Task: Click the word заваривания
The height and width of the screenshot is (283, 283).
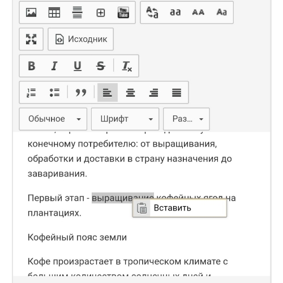Action: click(57, 174)
